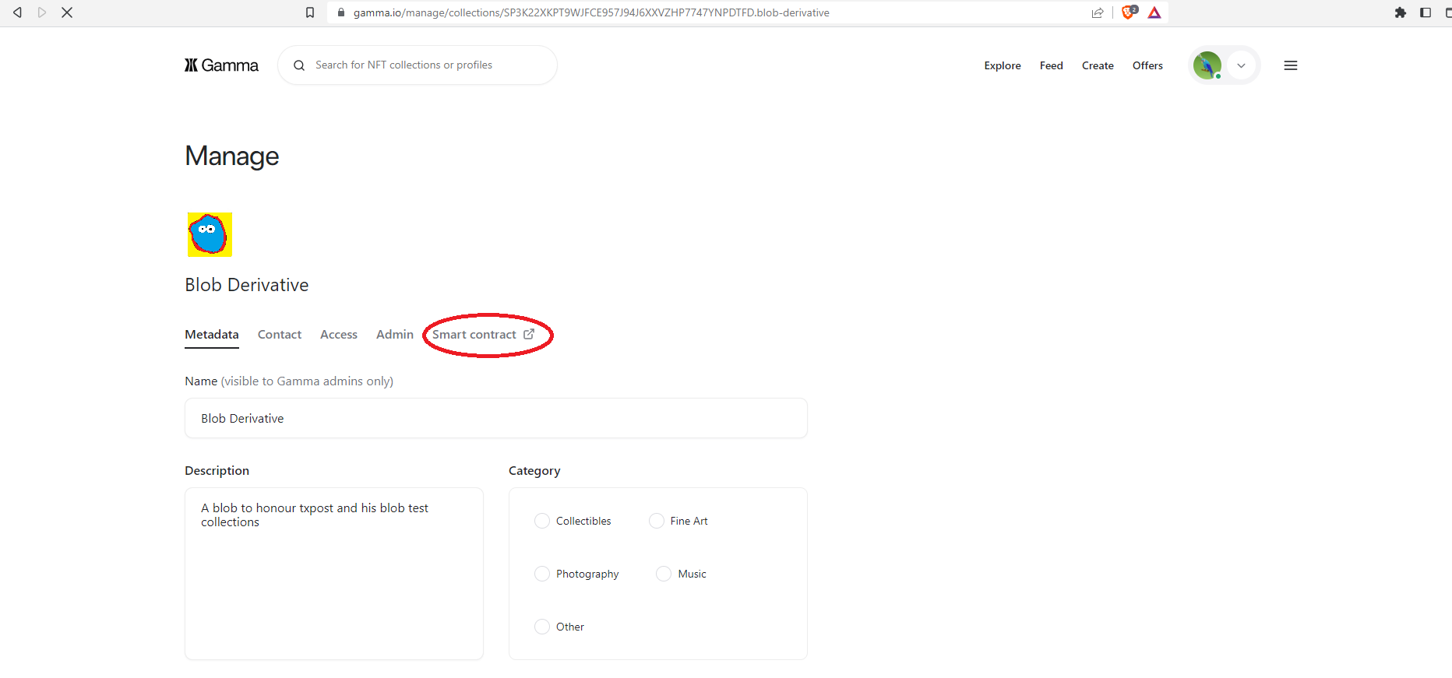Click the Blob Derivative collection title

click(x=247, y=285)
